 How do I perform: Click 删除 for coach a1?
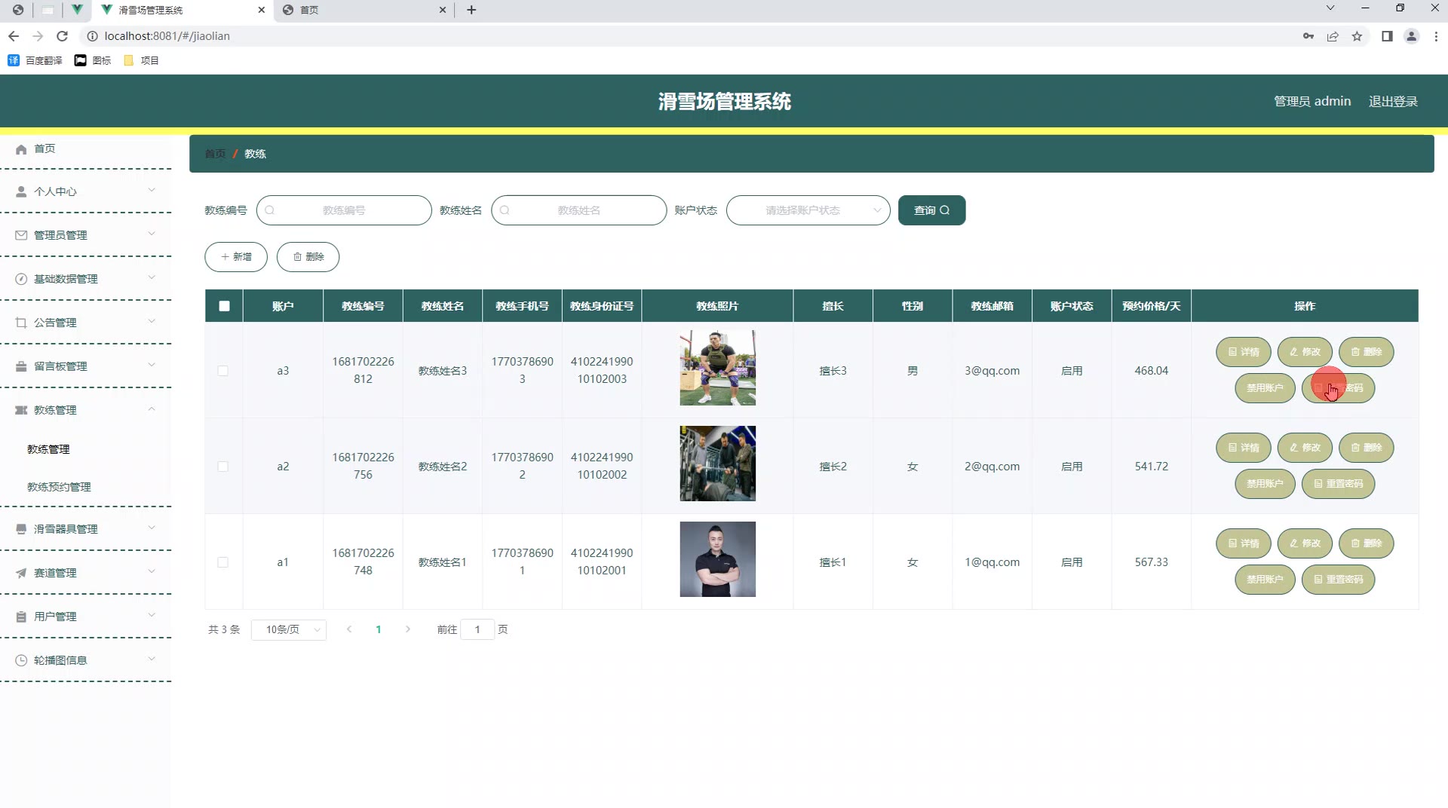point(1366,543)
